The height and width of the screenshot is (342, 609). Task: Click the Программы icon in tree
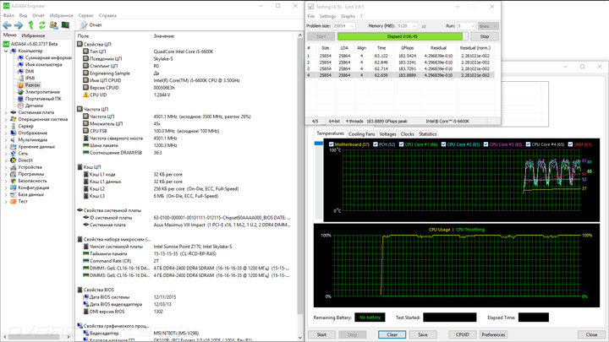pyautogui.click(x=14, y=174)
